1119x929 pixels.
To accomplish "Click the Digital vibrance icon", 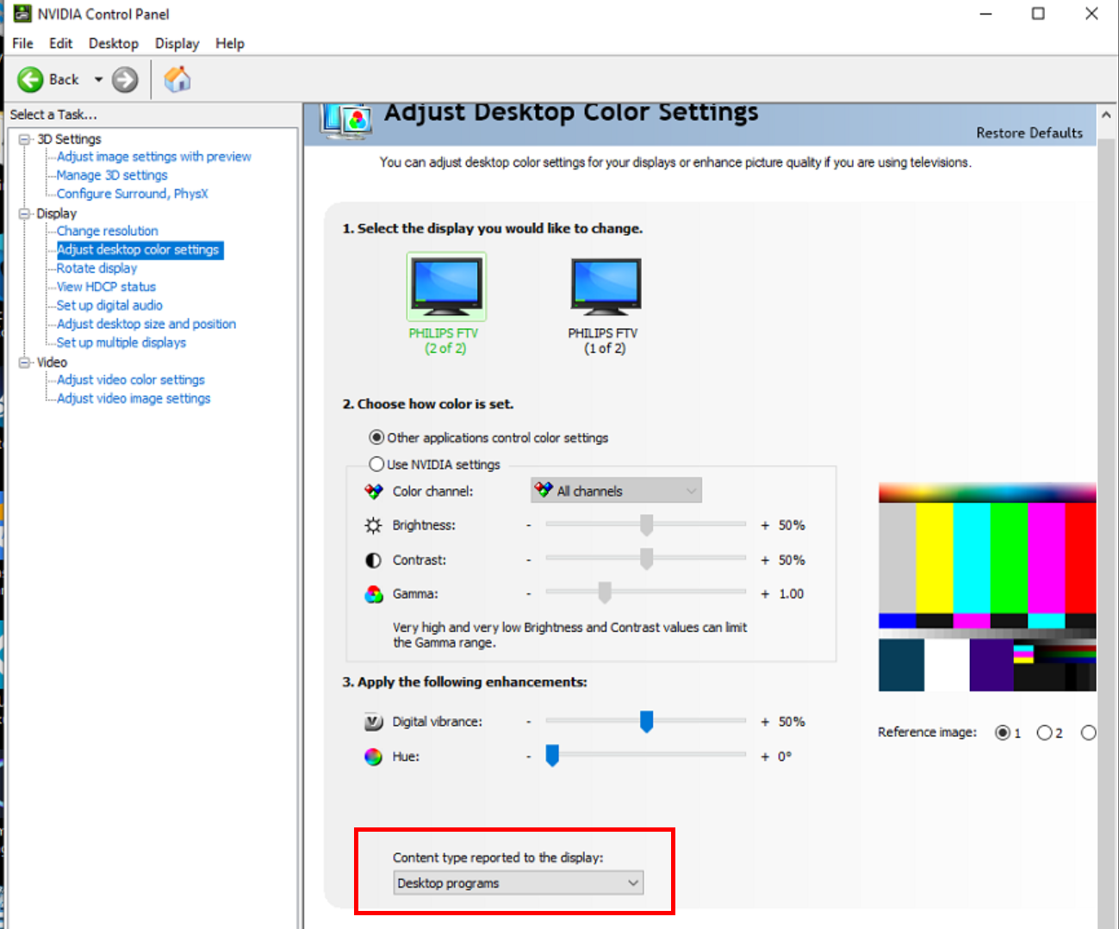I will click(x=373, y=722).
